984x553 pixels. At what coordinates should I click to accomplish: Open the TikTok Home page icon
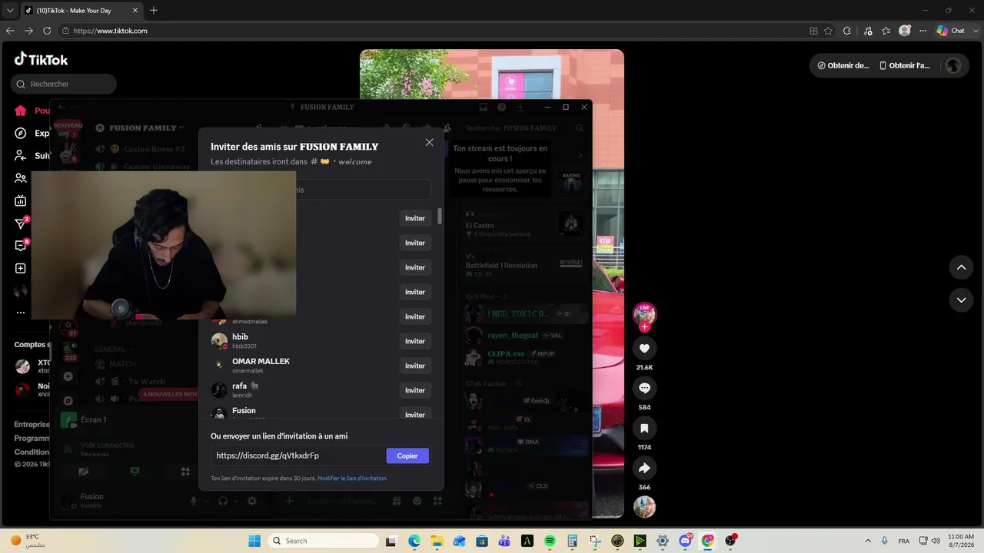click(x=21, y=111)
